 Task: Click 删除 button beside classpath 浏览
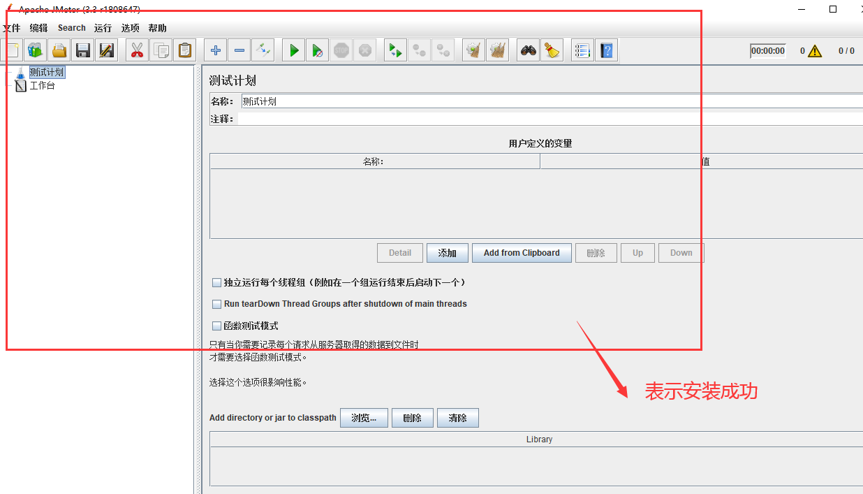pos(413,418)
